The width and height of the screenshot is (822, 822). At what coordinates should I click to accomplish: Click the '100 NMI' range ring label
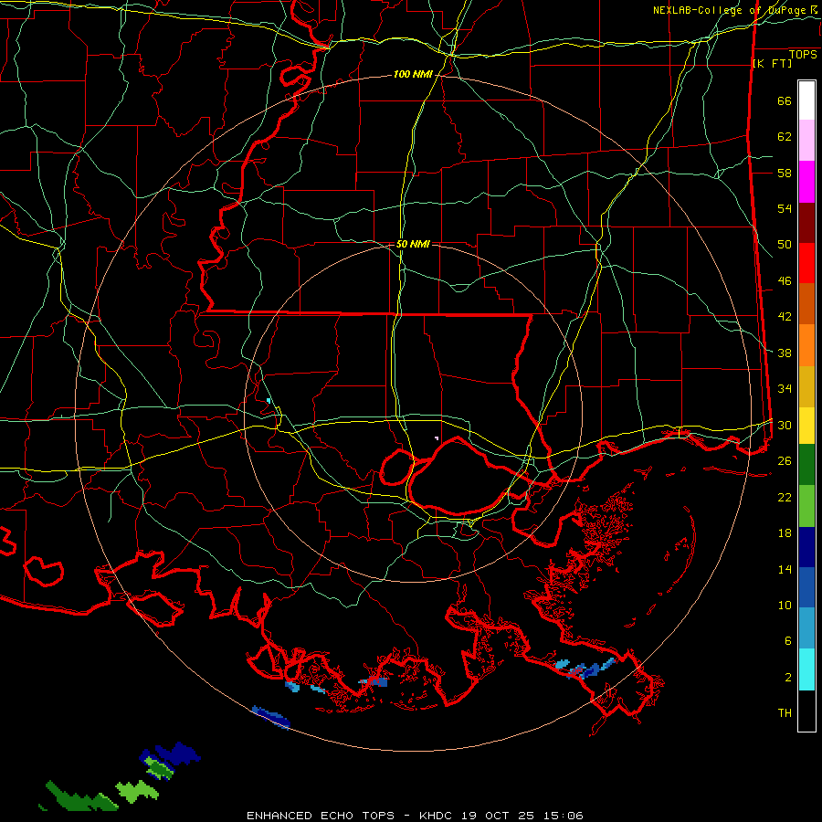[x=413, y=75]
